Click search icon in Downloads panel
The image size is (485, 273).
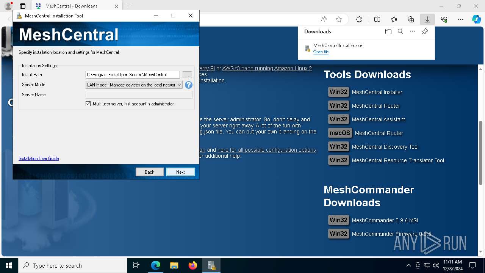[x=400, y=31]
